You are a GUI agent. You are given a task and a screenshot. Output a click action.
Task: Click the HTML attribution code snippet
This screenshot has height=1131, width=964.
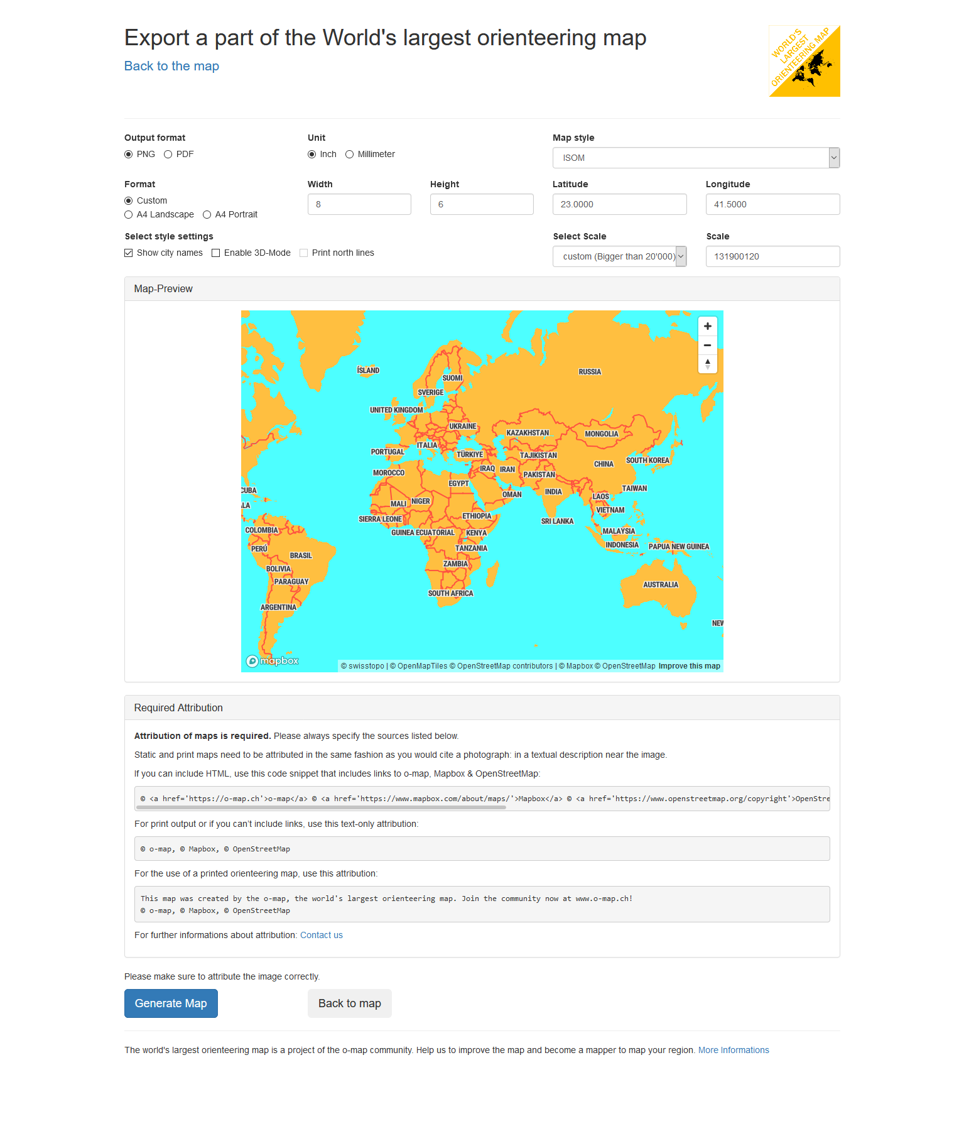point(482,799)
